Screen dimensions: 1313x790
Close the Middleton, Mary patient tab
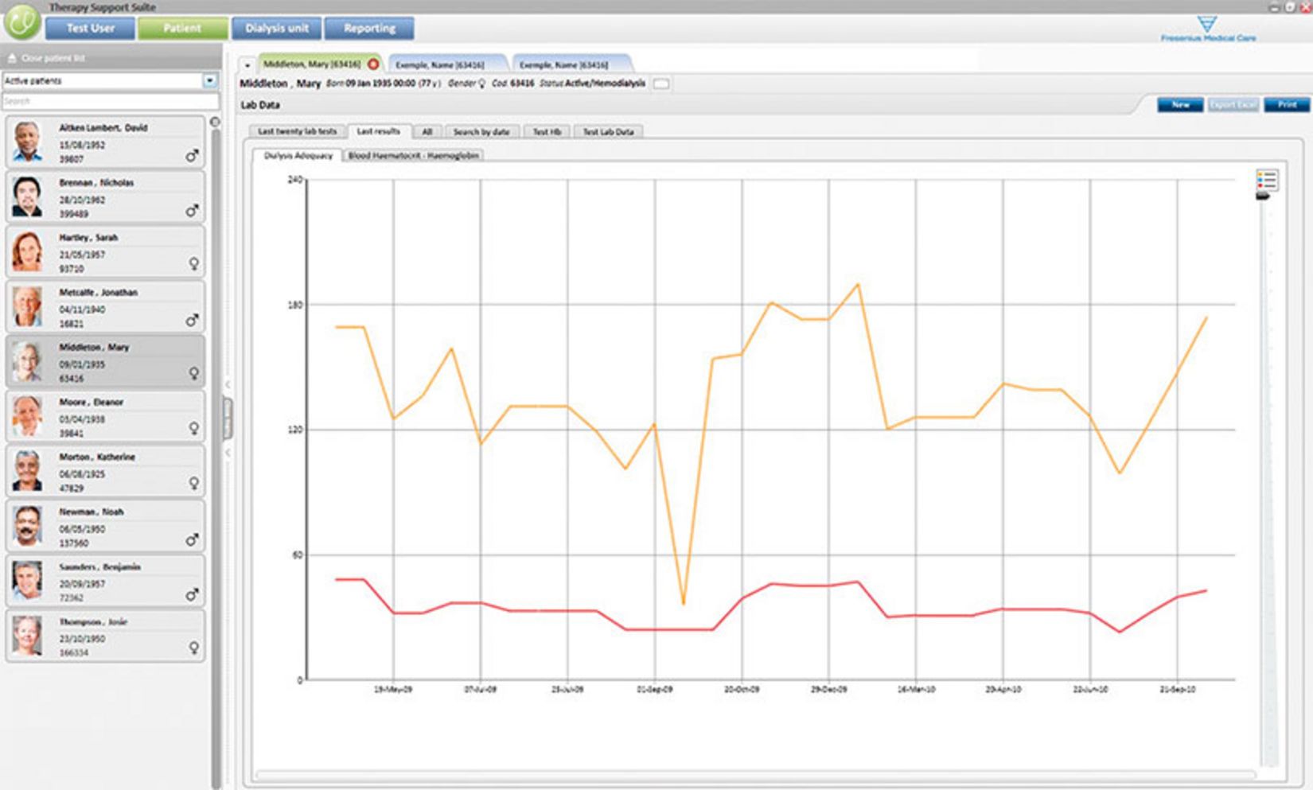click(373, 64)
